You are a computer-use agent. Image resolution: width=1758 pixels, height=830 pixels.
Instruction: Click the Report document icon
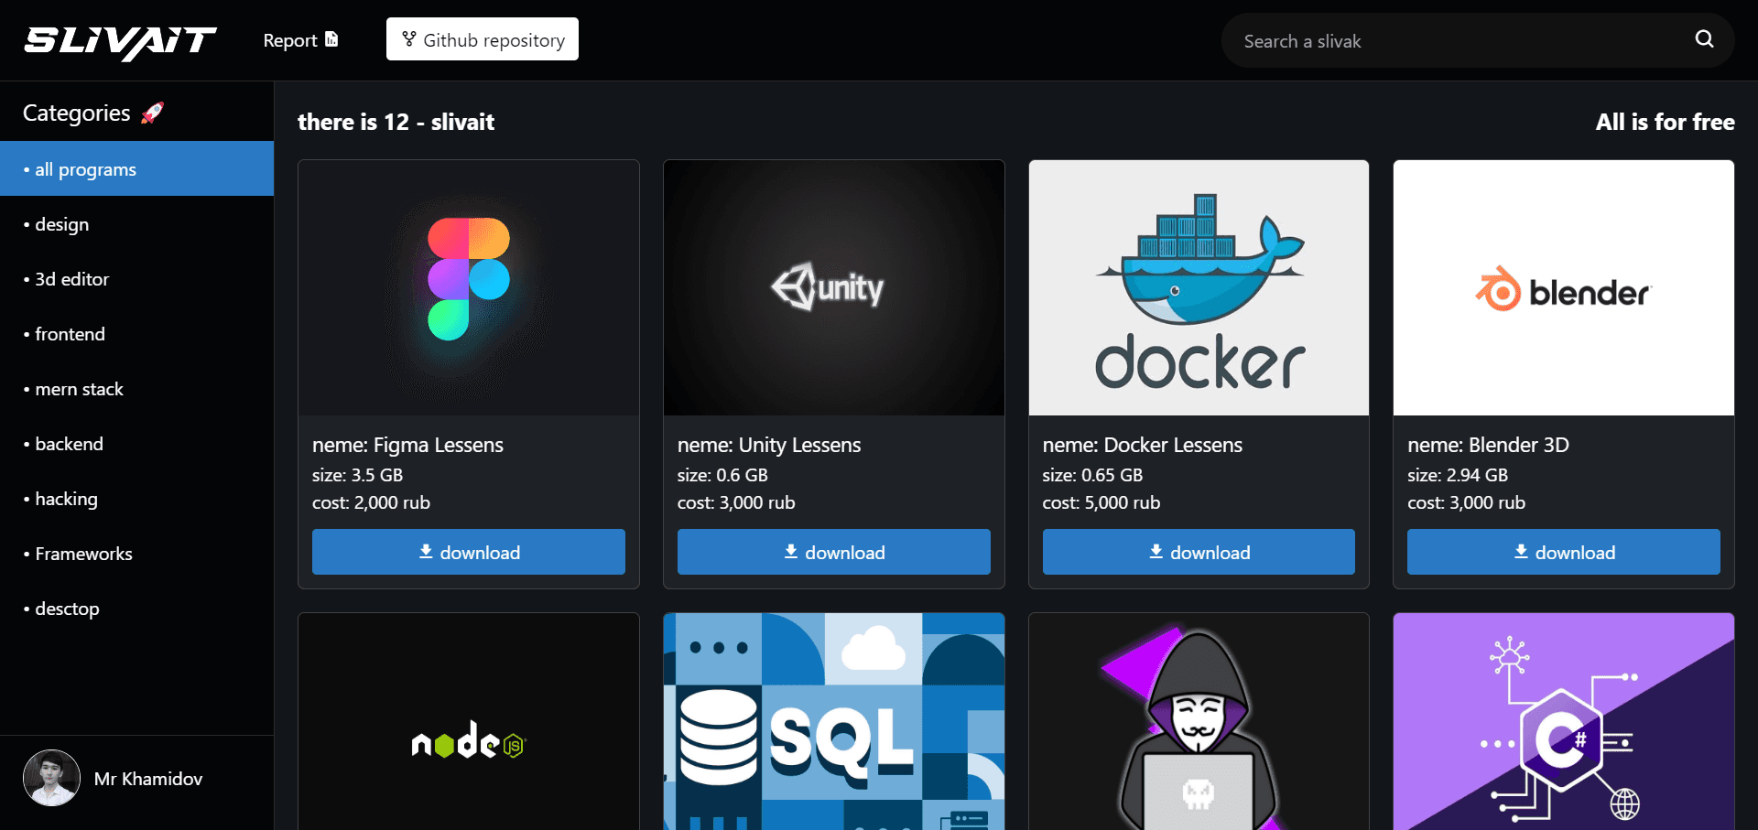point(331,39)
